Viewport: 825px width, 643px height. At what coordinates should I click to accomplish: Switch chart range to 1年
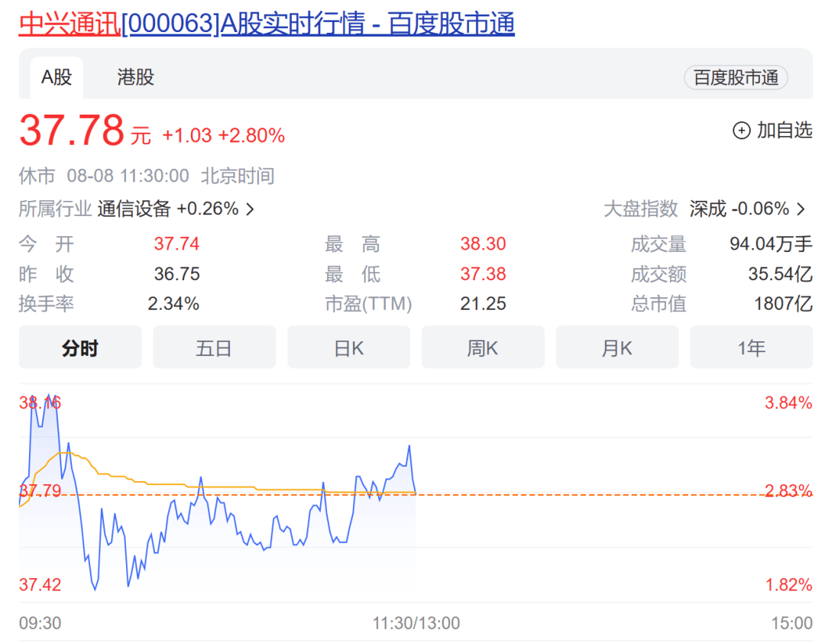751,347
